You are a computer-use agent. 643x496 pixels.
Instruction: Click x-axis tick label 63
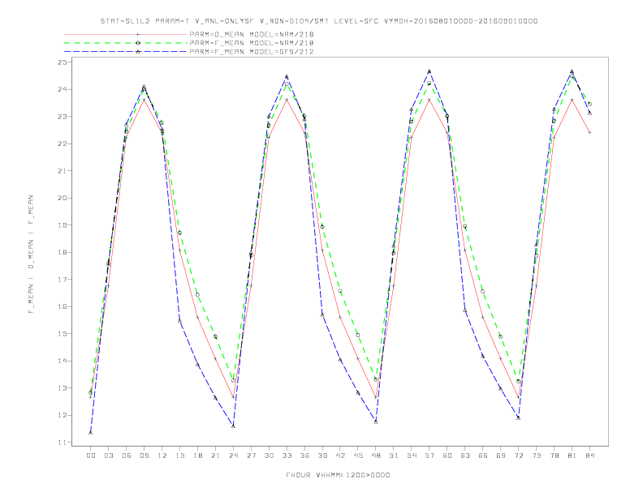(x=465, y=455)
